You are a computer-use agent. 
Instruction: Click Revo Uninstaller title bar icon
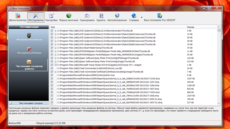point(10,8)
